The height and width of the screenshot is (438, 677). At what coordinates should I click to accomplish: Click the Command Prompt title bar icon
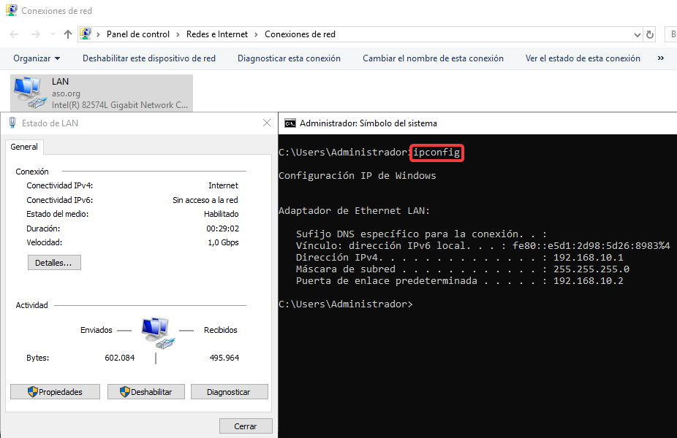coord(290,123)
